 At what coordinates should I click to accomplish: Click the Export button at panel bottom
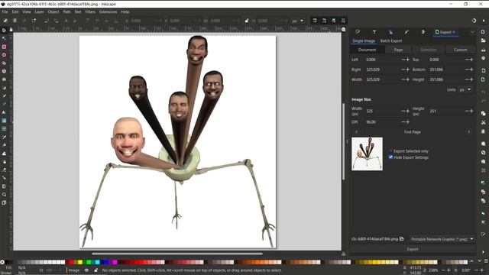point(413,249)
